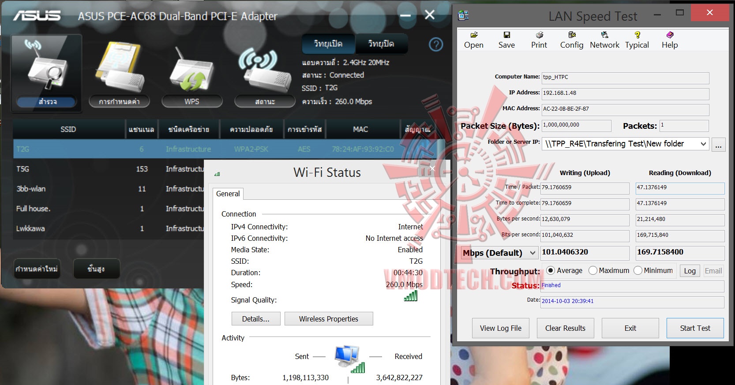Click the rescan (กำหนดค่าใหม่) button in ASUS utility
This screenshot has height=385, width=735.
[37, 269]
